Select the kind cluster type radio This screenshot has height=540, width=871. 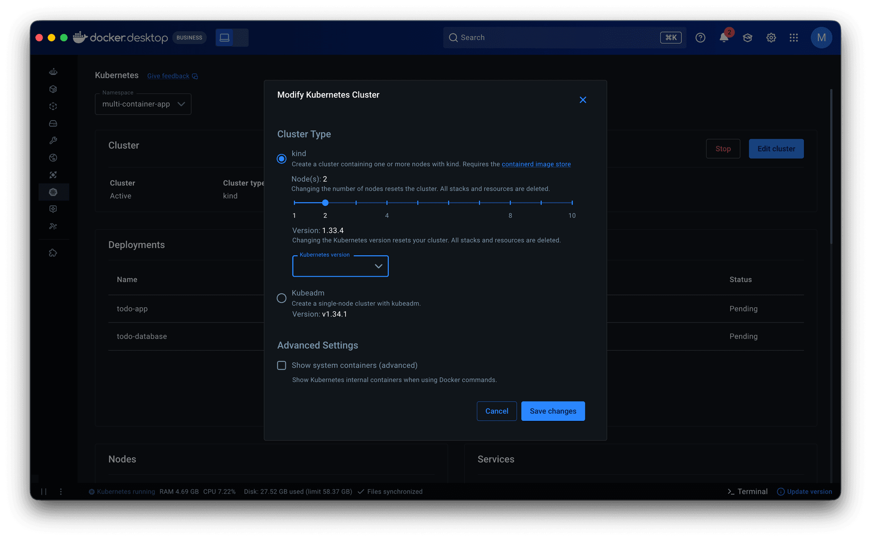click(282, 159)
